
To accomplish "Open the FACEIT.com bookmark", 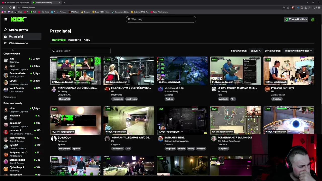I will 73,12.
